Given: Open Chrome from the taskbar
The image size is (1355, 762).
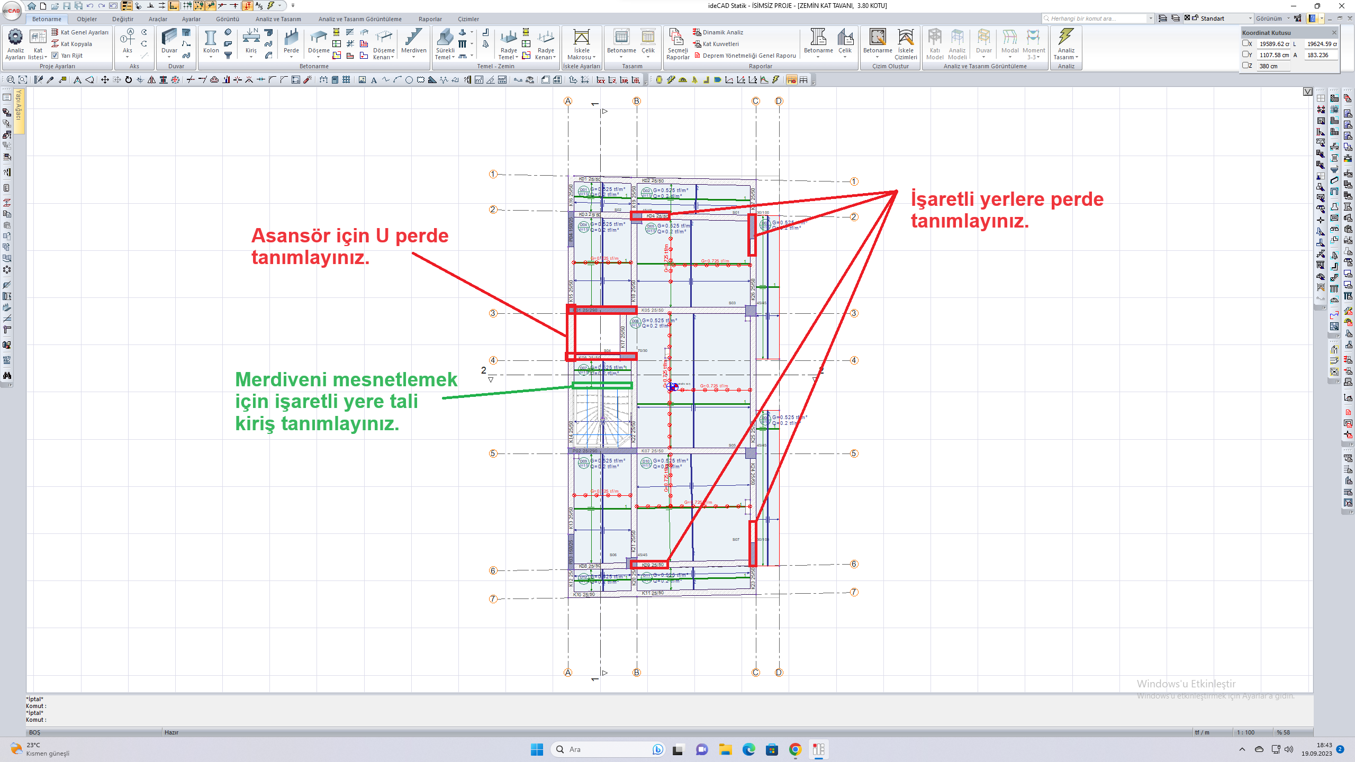Looking at the screenshot, I should click(x=795, y=749).
